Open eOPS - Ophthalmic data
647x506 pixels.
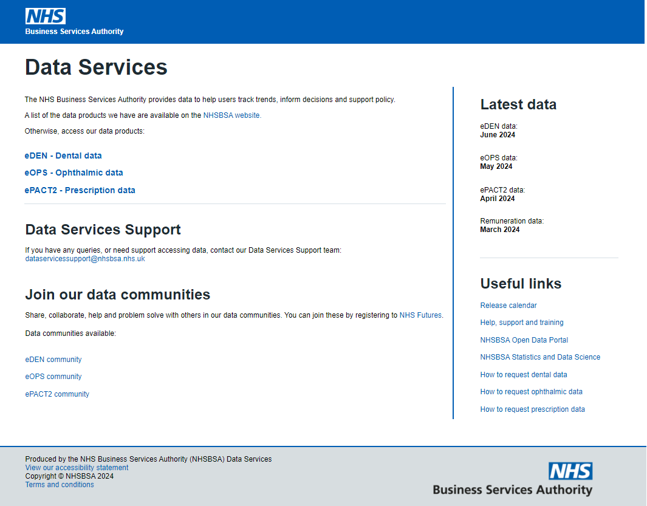point(74,173)
